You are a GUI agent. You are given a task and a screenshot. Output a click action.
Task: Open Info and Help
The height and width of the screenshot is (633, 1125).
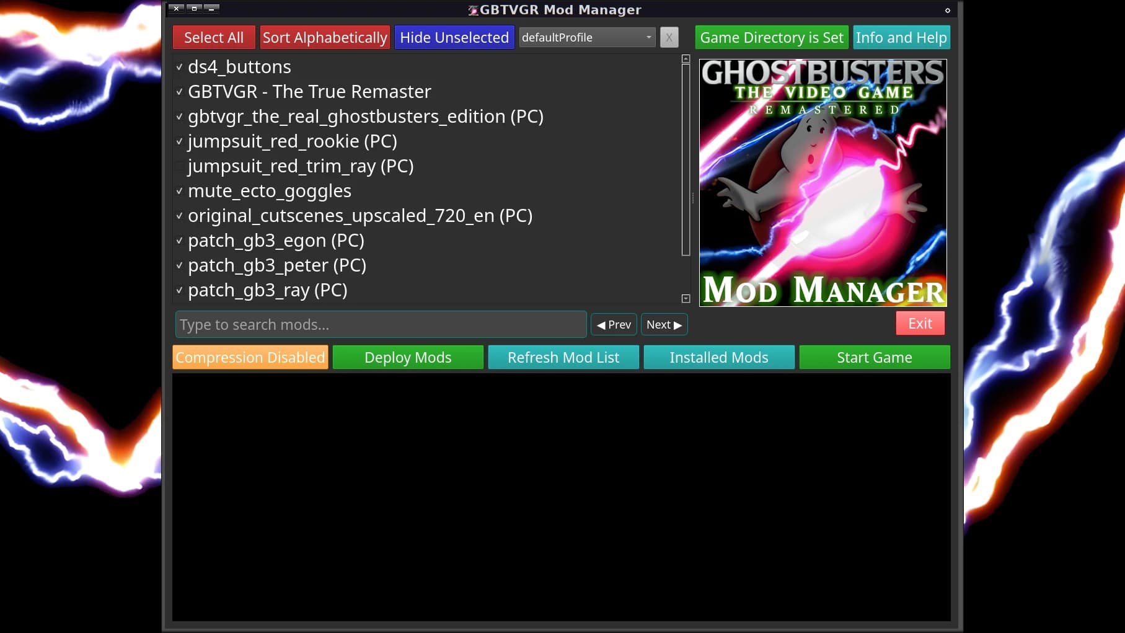(x=901, y=37)
